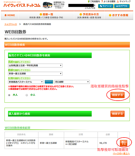Select 大人 radio button

pos(9,95)
